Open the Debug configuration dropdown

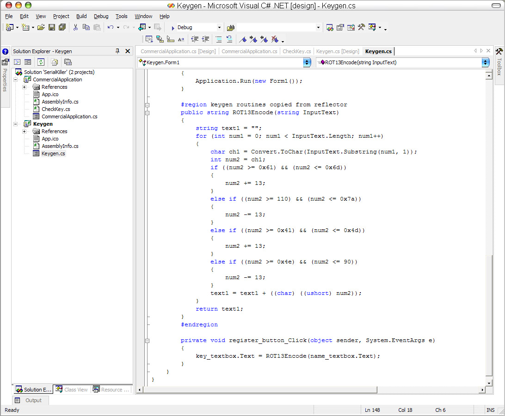tap(219, 28)
